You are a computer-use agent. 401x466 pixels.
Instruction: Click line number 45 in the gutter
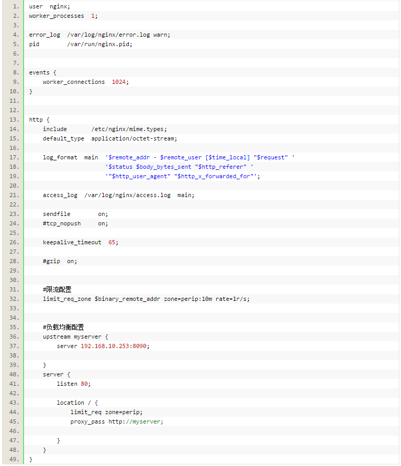[x=14, y=422]
